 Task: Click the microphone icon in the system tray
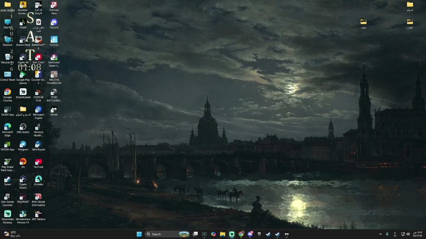point(387,234)
